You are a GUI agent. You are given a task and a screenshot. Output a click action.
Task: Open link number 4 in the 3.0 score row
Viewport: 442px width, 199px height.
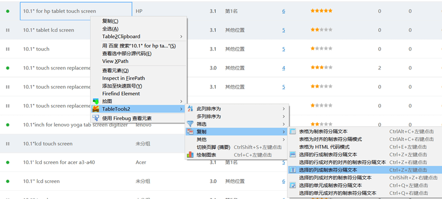tap(283, 68)
